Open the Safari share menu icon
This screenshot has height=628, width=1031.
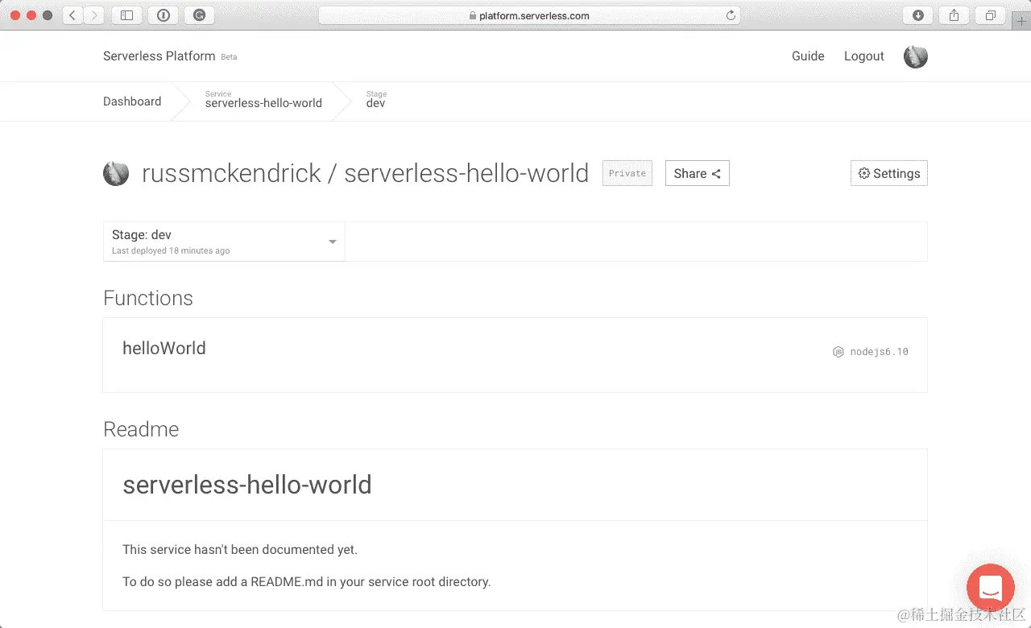[x=954, y=15]
